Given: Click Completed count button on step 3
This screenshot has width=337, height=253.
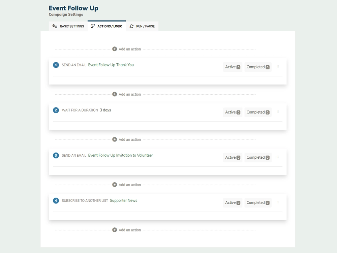Looking at the screenshot, I should tap(258, 157).
